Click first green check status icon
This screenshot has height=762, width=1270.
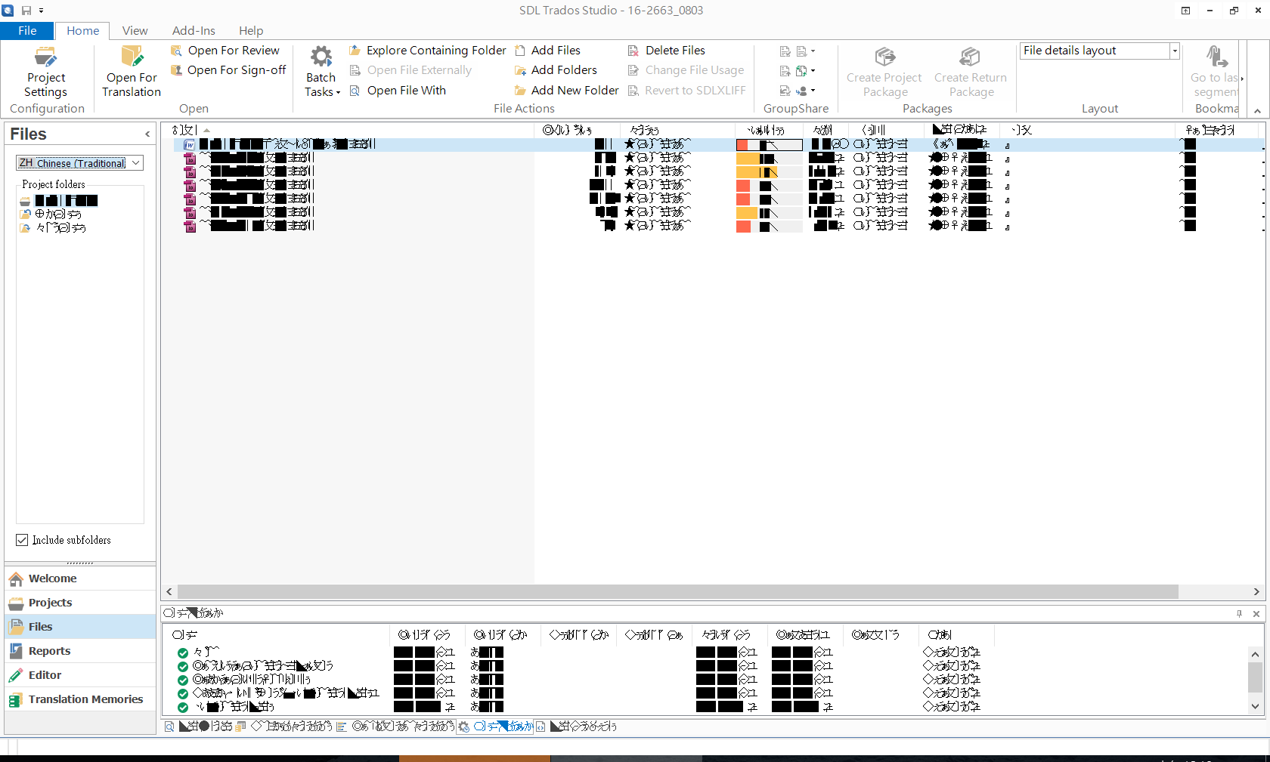183,652
